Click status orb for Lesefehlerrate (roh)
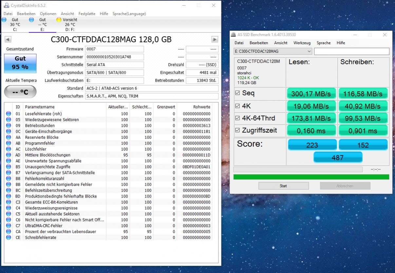Viewport: 395px width, 273px height. click(9, 114)
